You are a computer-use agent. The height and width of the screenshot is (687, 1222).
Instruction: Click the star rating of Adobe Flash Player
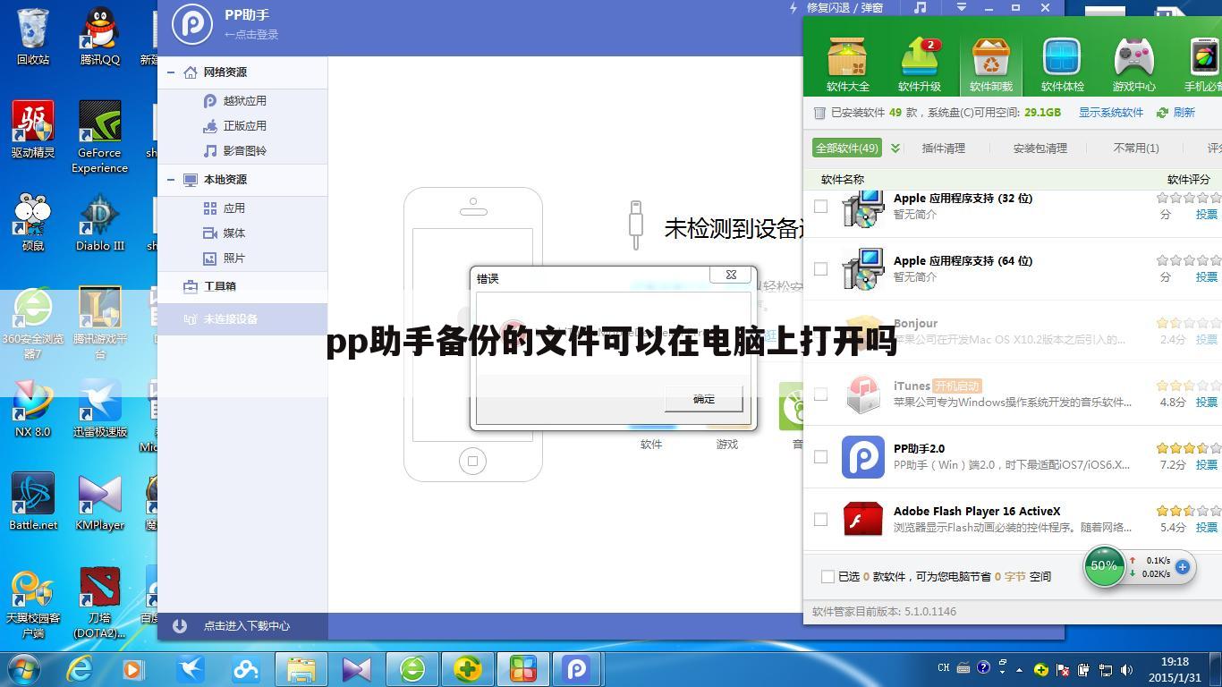(x=1189, y=511)
